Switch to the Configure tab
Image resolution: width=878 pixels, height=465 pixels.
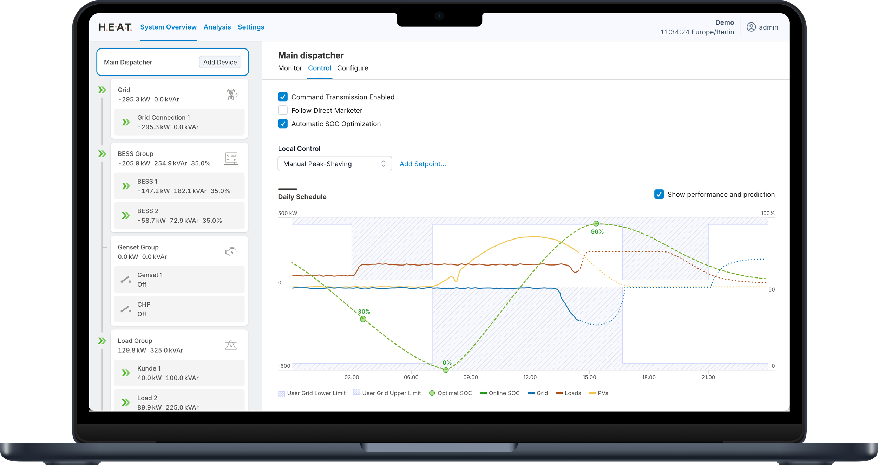point(352,68)
